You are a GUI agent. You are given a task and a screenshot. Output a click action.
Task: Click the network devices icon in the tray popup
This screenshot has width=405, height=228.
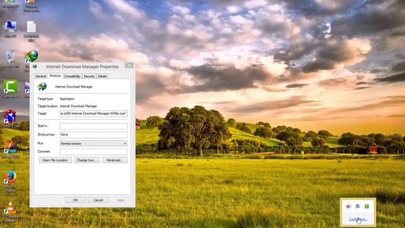[x=358, y=206]
